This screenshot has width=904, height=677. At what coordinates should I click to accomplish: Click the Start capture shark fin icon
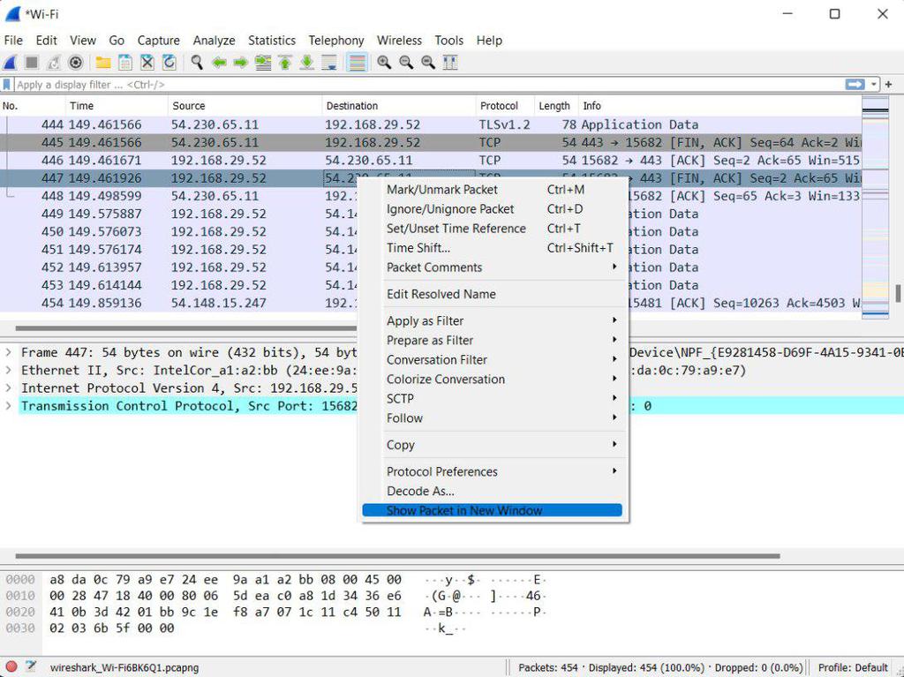11,63
